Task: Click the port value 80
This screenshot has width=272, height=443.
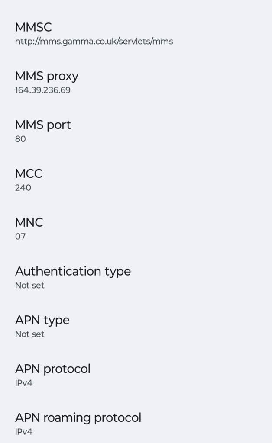Action: 20,139
